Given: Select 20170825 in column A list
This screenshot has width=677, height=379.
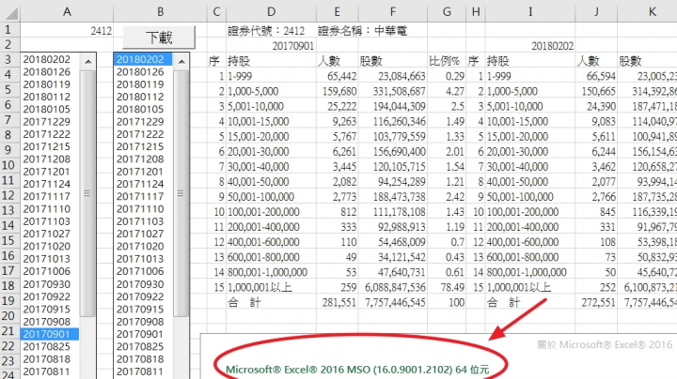Looking at the screenshot, I should pyautogui.click(x=47, y=347).
